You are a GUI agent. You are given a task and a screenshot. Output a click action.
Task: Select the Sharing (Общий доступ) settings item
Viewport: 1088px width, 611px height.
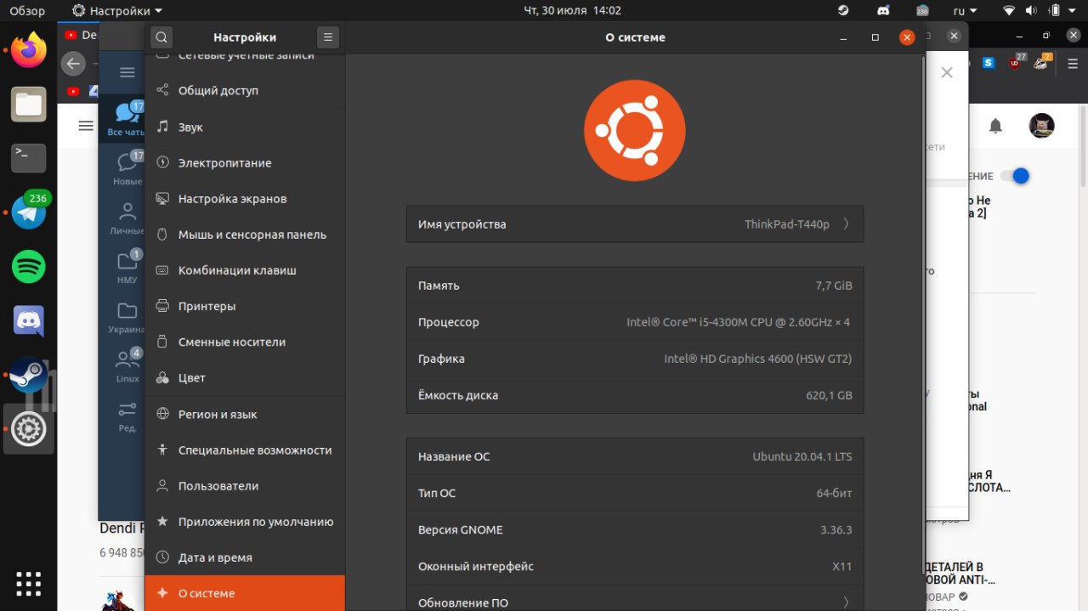click(245, 90)
